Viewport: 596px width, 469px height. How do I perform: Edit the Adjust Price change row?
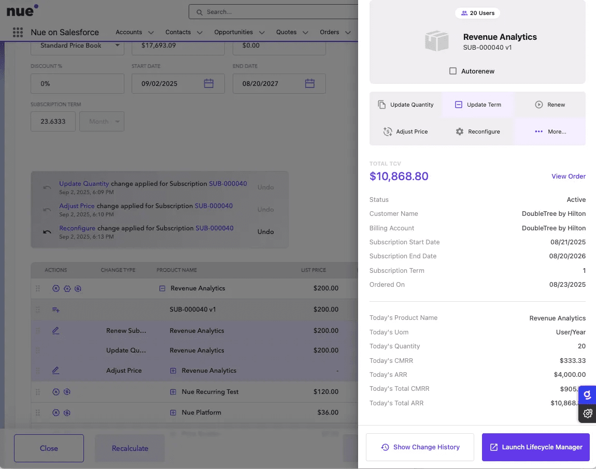pos(55,370)
